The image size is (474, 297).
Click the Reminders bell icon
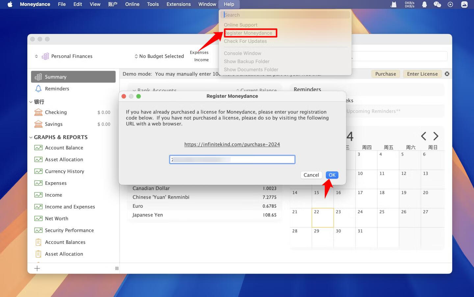pyautogui.click(x=39, y=89)
